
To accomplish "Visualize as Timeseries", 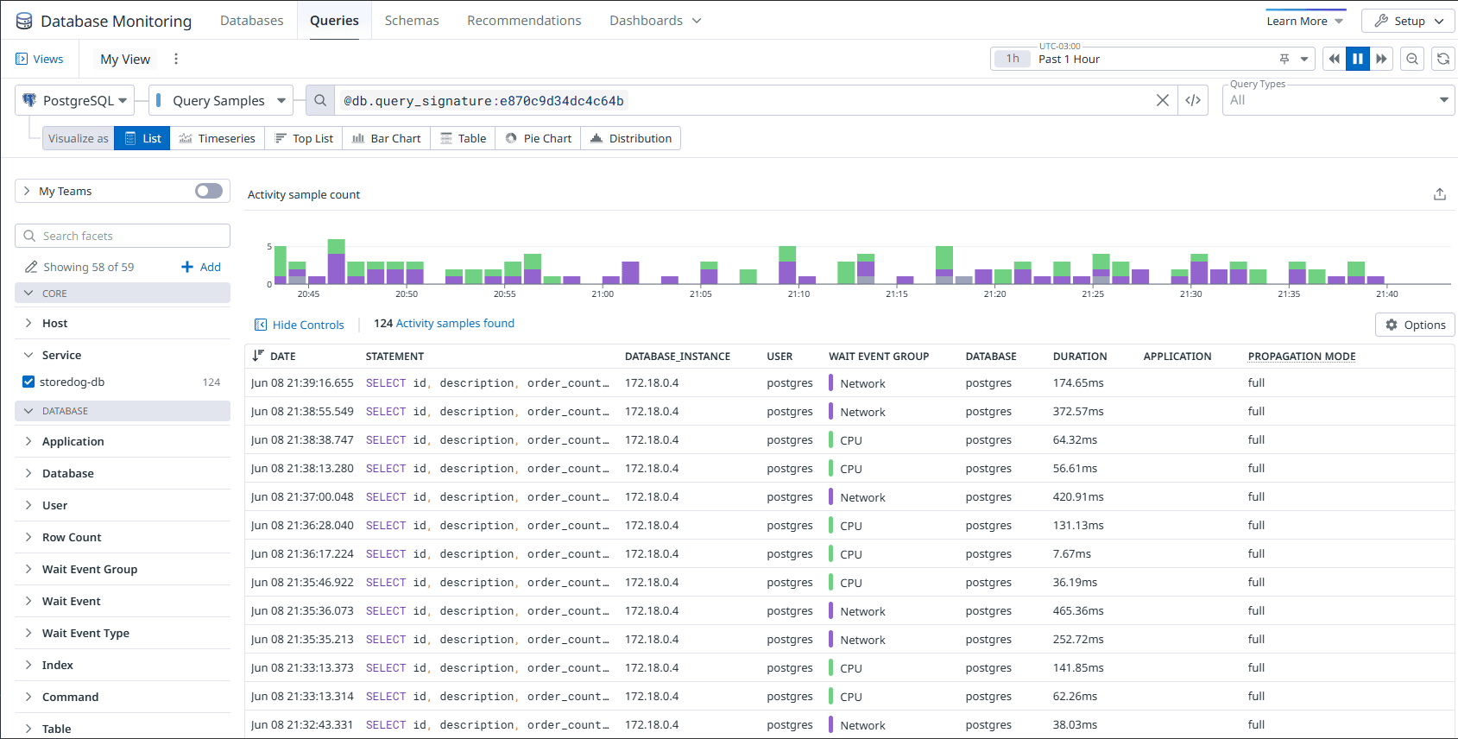I will tap(217, 138).
